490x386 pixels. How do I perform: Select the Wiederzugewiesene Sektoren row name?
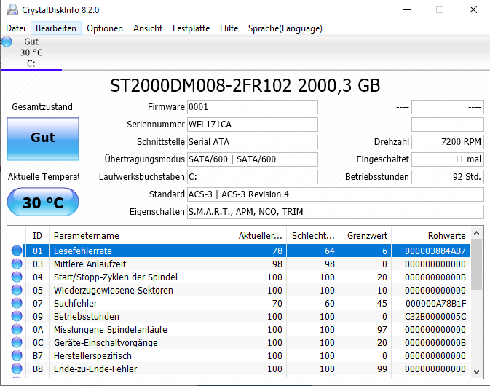pos(113,291)
